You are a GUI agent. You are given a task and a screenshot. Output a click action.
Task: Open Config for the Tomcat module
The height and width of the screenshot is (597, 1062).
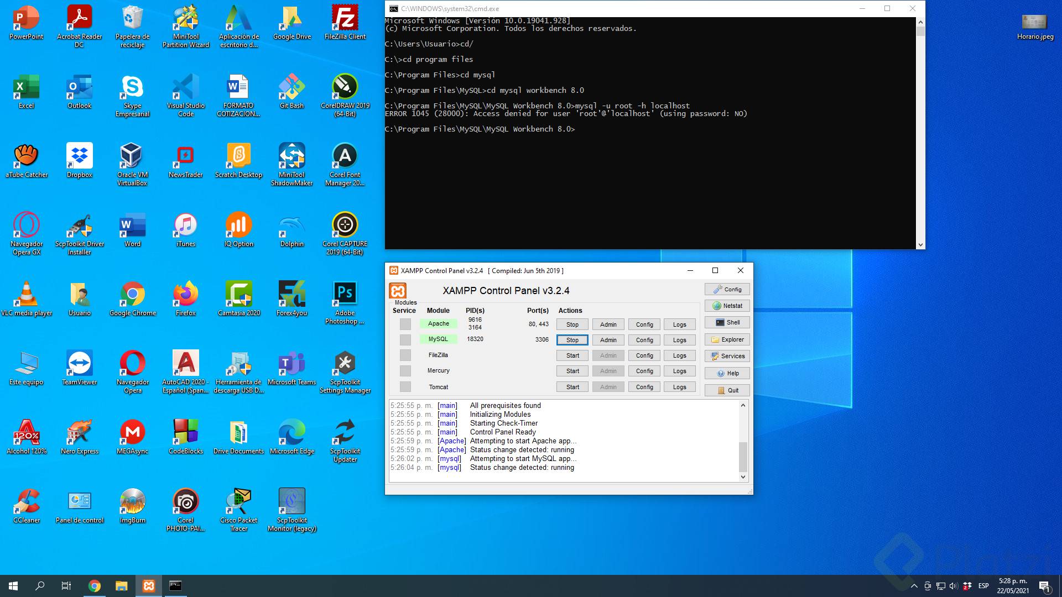[x=644, y=387]
